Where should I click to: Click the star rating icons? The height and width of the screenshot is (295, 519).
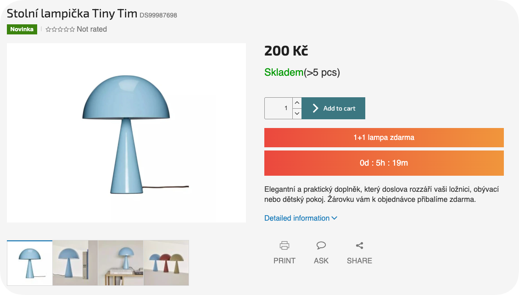pos(60,29)
